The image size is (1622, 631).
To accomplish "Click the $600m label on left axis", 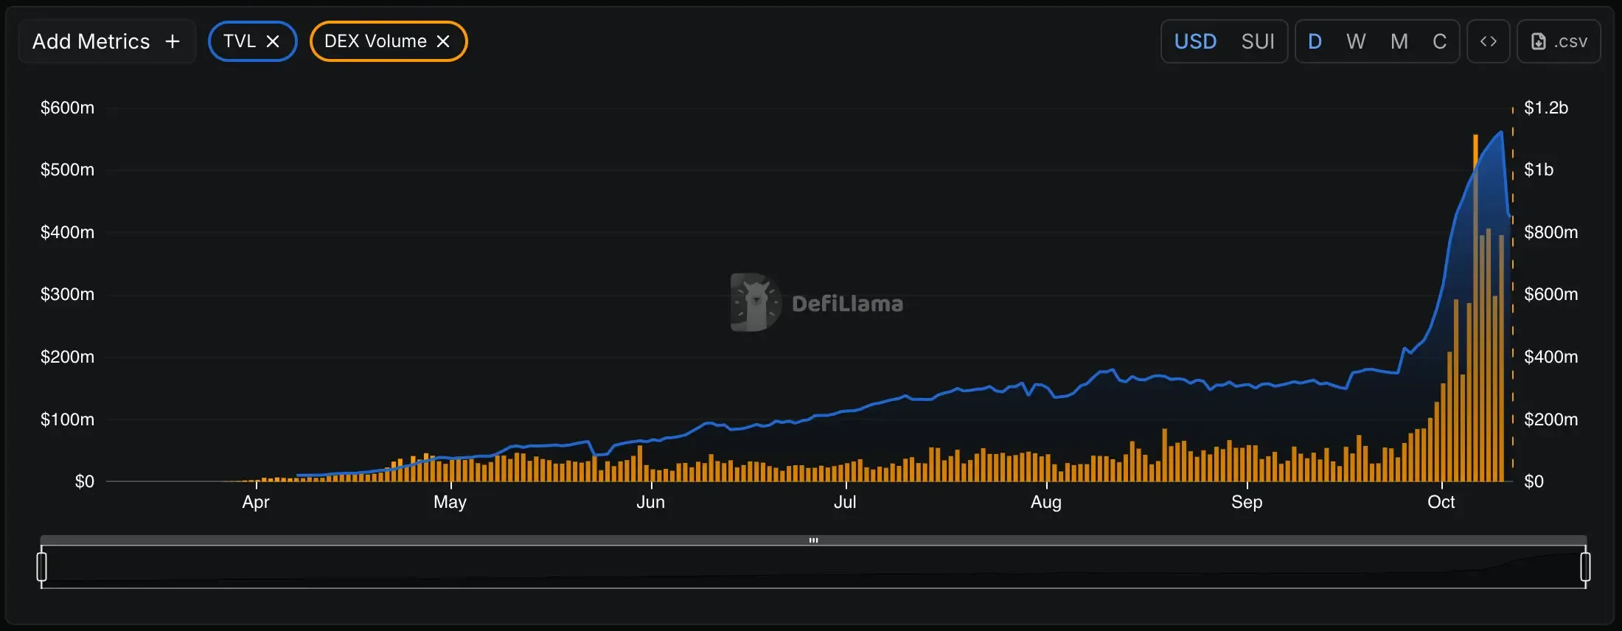I will 67,108.
